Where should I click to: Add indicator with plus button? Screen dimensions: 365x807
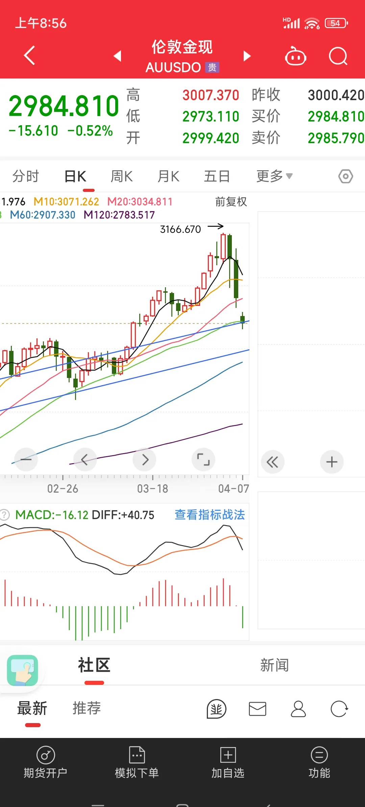332,462
